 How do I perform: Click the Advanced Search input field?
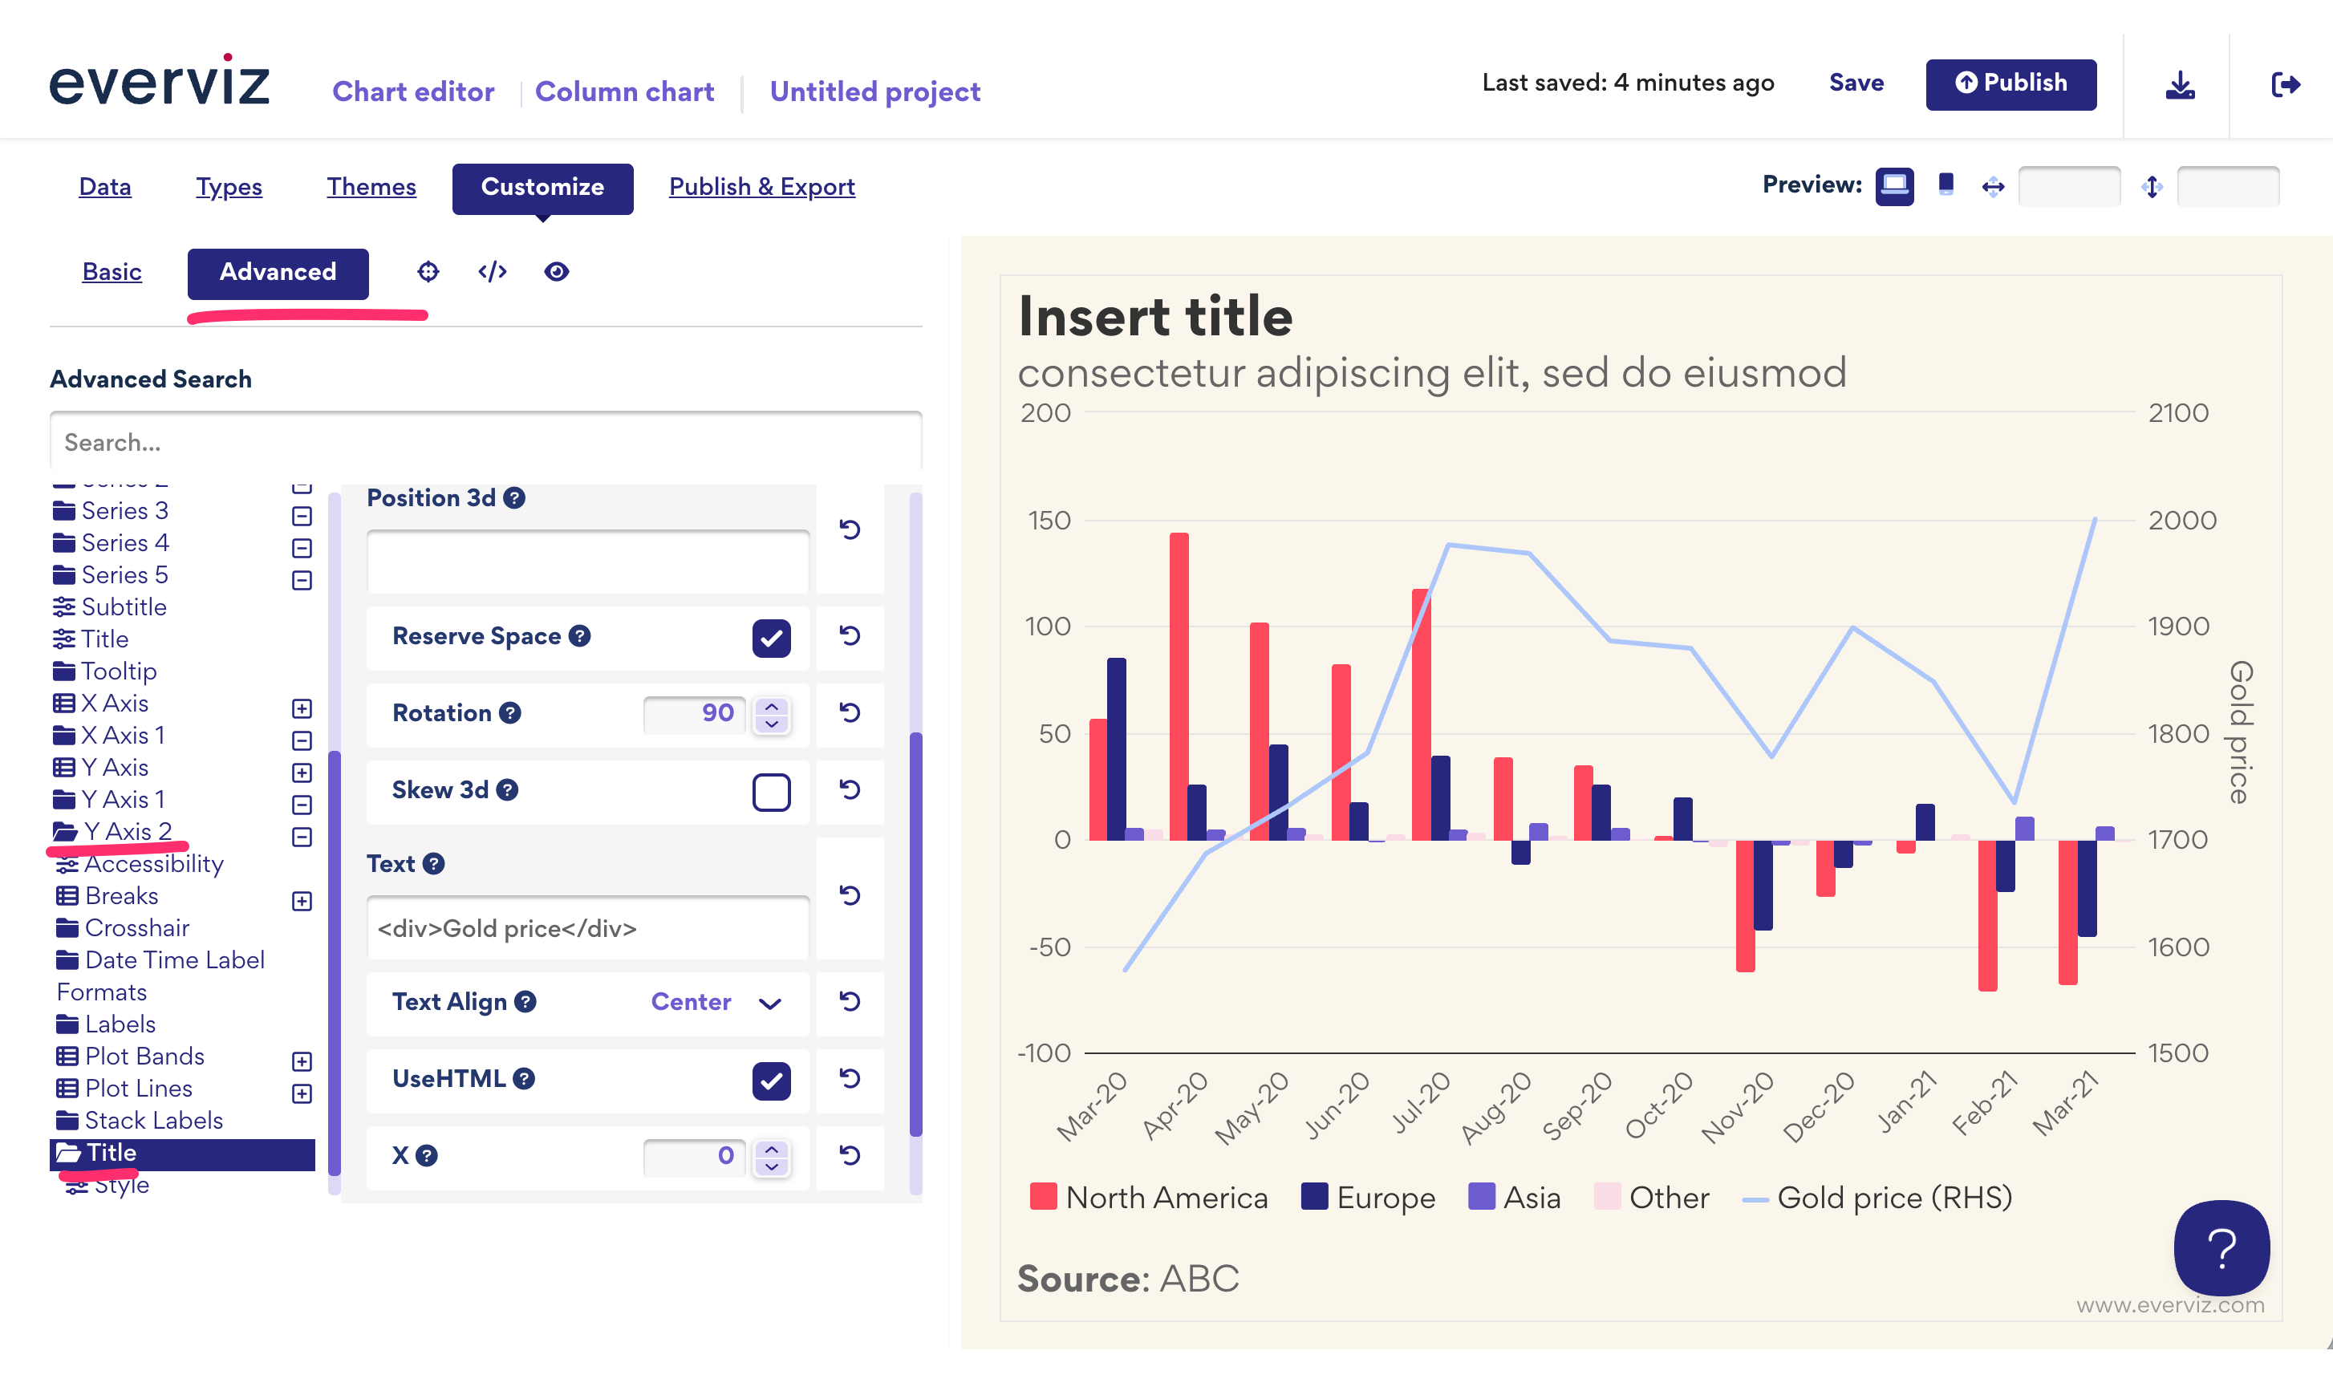tap(485, 442)
